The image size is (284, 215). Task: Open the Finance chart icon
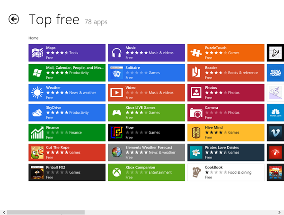pos(37,132)
